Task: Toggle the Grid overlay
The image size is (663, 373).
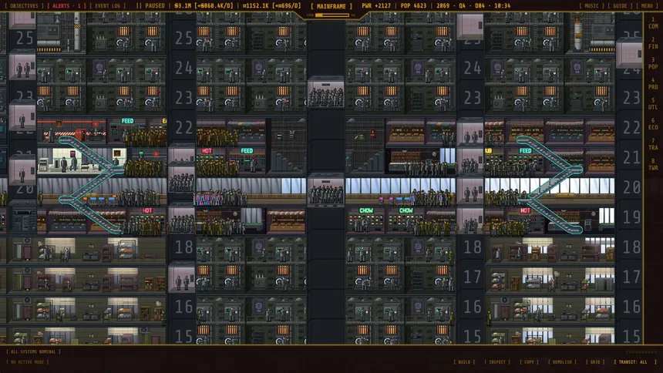Action: 595,362
